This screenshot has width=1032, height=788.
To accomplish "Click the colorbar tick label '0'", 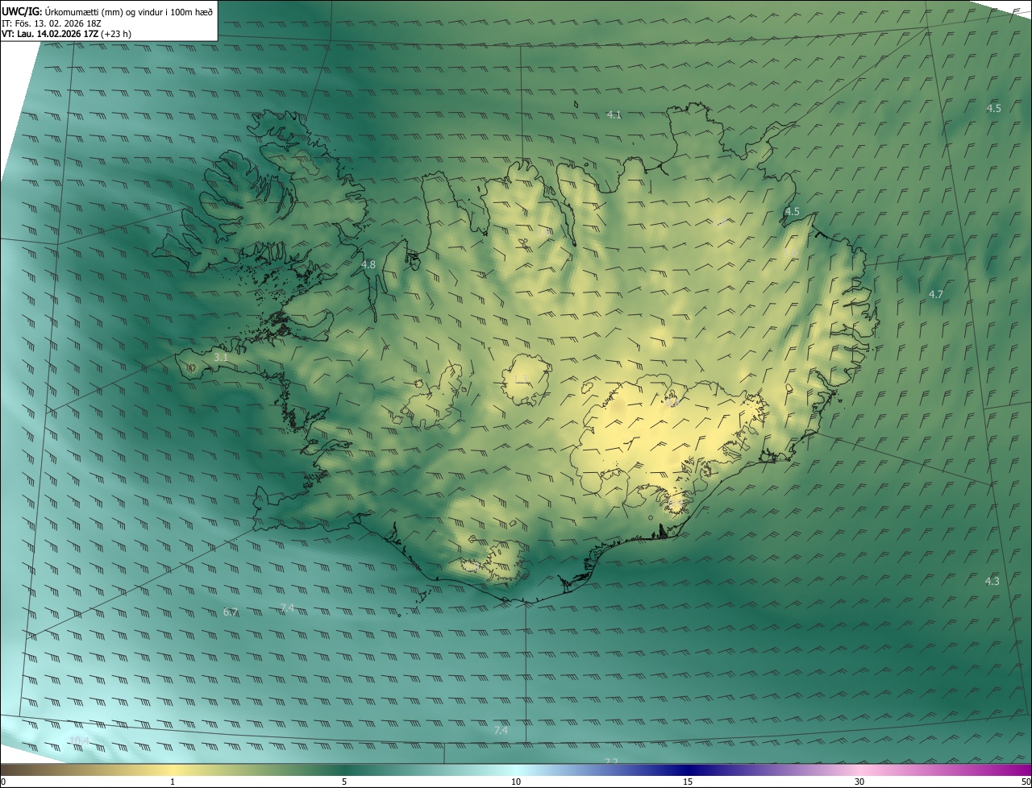I will coord(3,782).
